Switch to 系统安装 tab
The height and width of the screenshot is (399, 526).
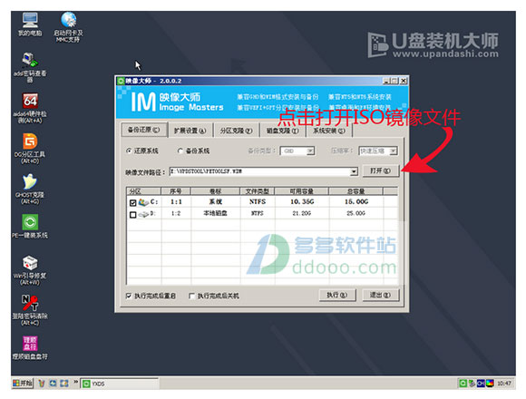pyautogui.click(x=328, y=131)
